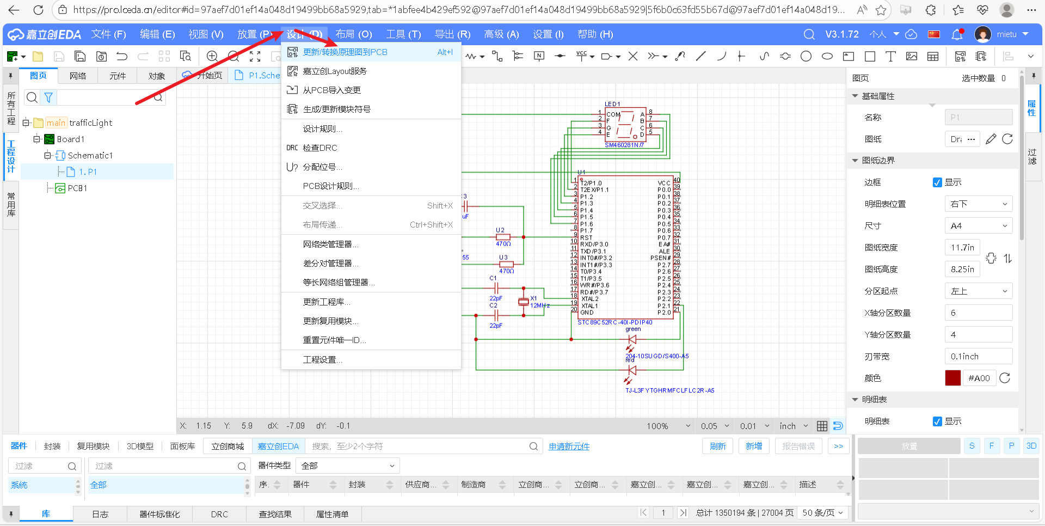Viewport: 1045px width, 526px height.
Task: Click the 新增 button
Action: point(754,446)
